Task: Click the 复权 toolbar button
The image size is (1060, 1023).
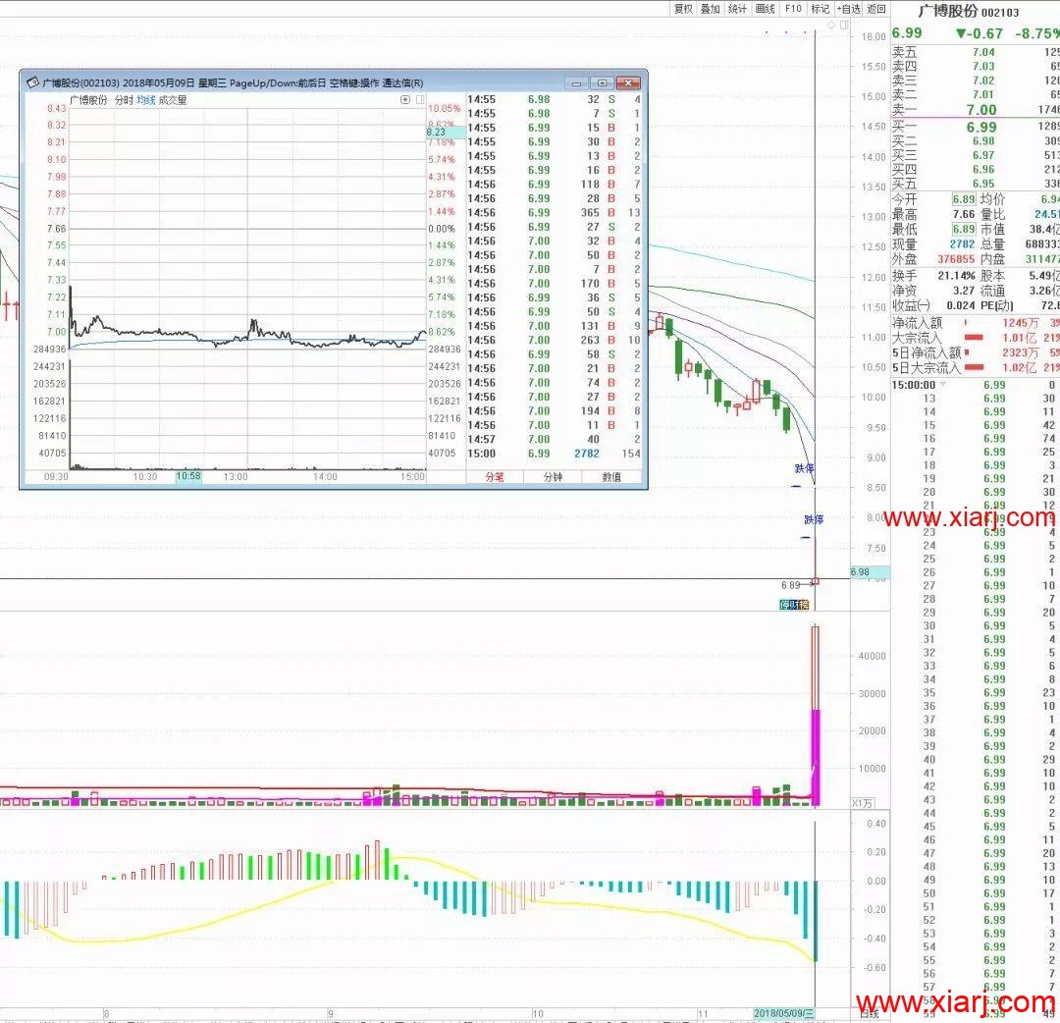Action: point(683,9)
